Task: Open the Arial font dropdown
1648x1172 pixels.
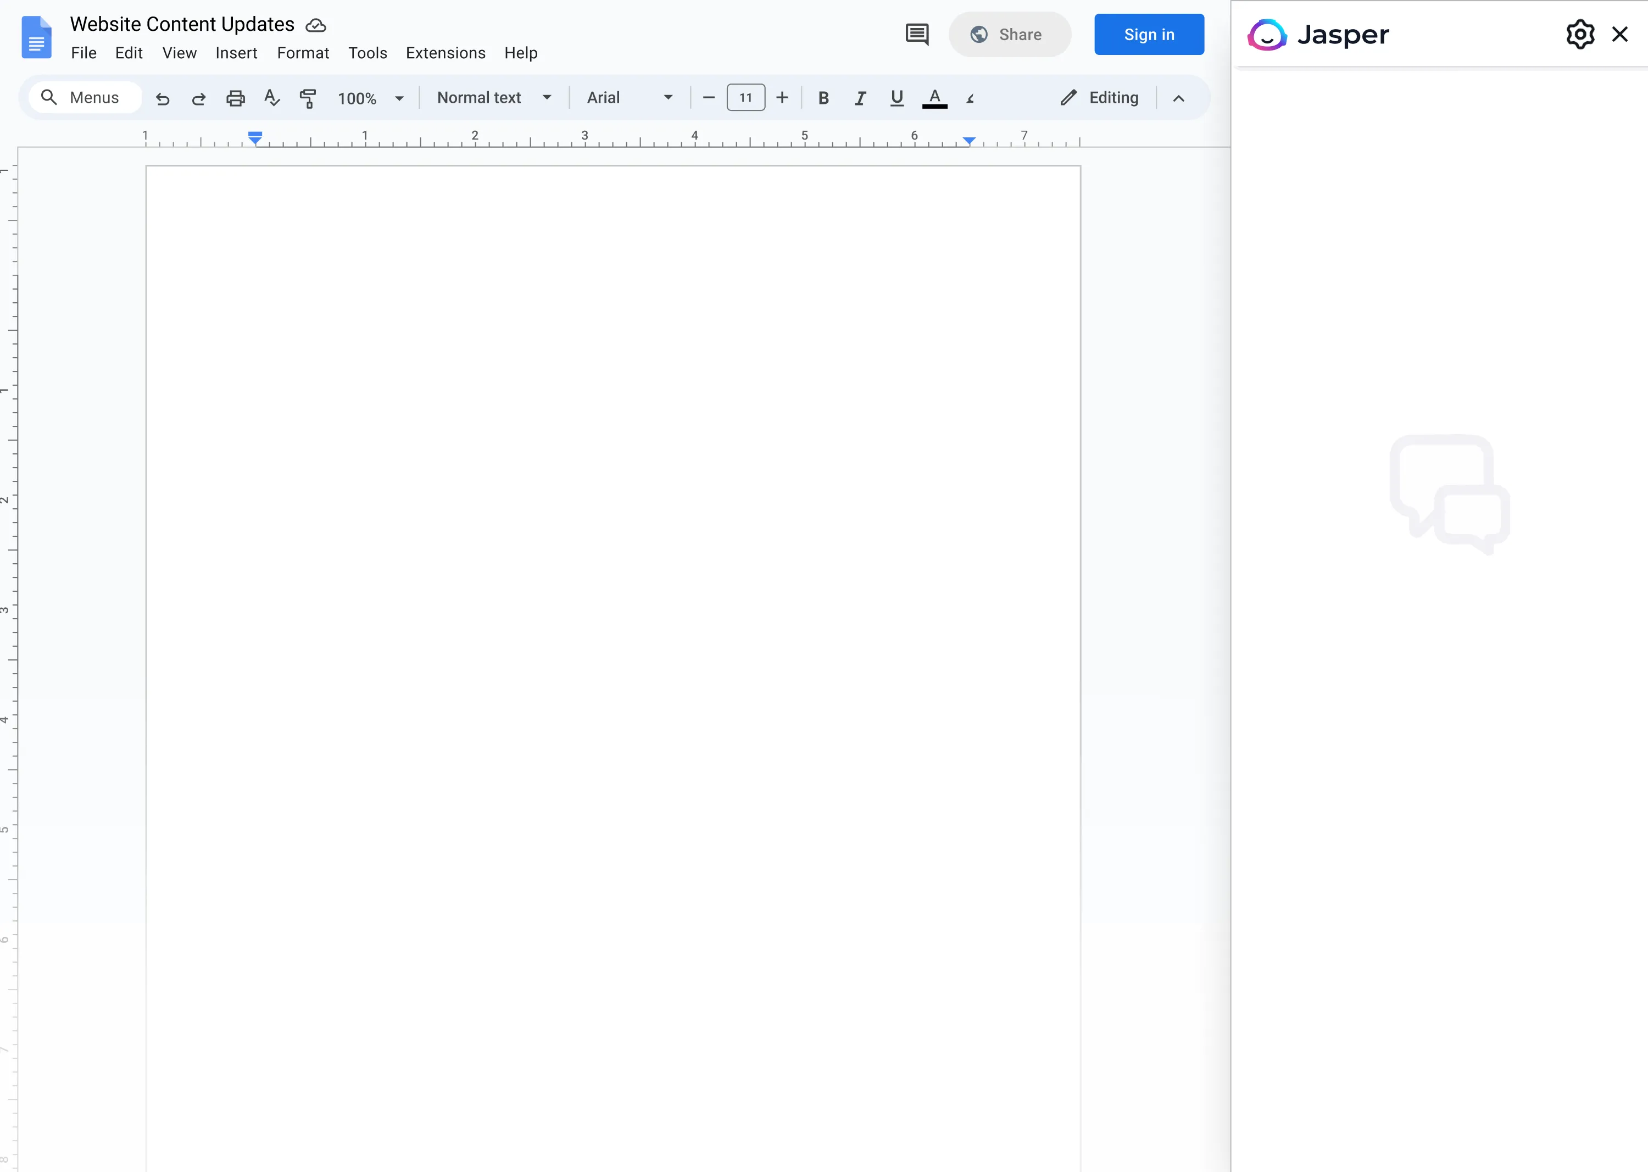Action: coord(629,98)
